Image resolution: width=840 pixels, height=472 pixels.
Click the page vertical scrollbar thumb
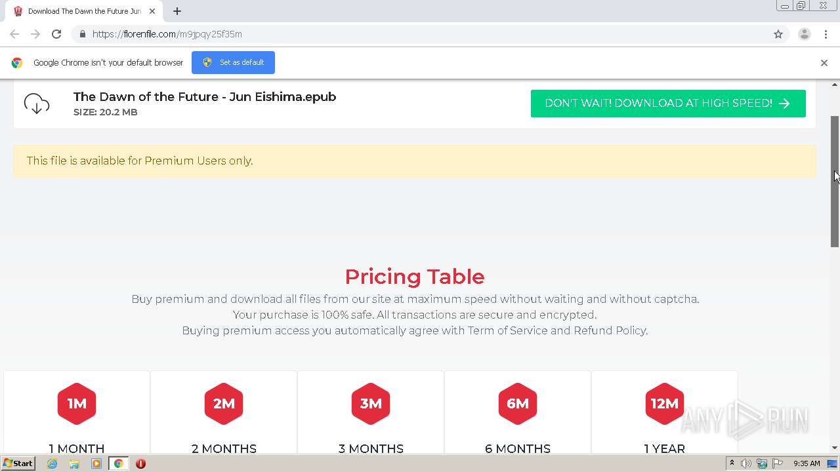click(835, 182)
